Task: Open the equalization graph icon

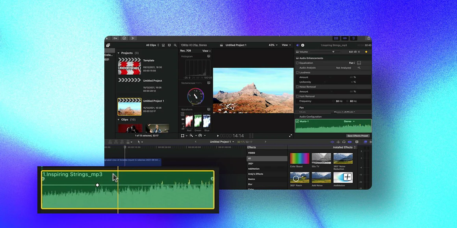Action: (x=359, y=63)
